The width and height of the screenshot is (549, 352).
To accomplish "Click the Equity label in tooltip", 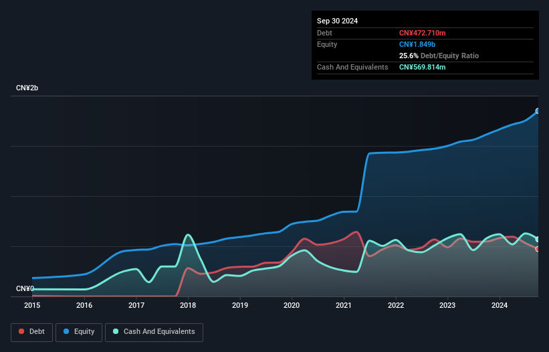I will 327,44.
